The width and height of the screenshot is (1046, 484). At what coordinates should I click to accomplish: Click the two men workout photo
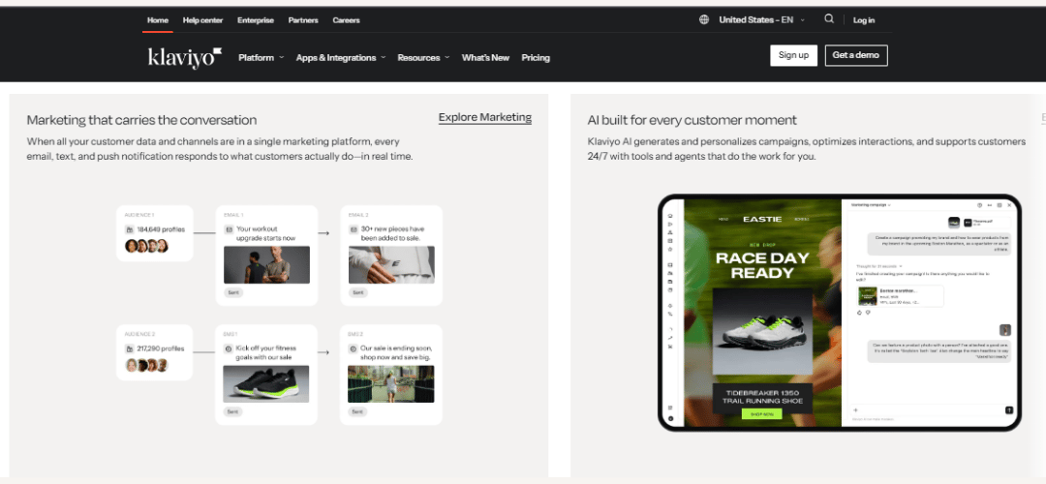pyautogui.click(x=266, y=264)
